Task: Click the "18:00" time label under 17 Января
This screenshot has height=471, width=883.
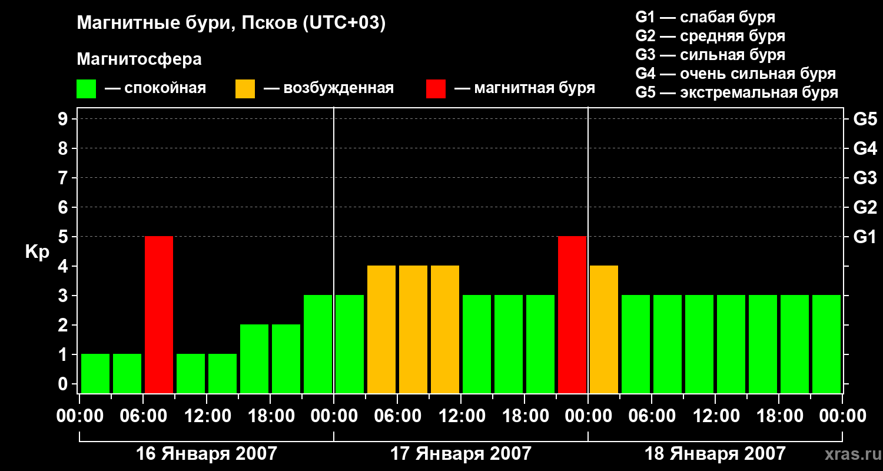Action: [525, 416]
